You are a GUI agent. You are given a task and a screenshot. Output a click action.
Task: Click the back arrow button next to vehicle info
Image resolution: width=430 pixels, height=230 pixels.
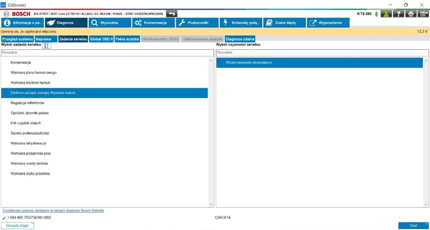coord(172,14)
